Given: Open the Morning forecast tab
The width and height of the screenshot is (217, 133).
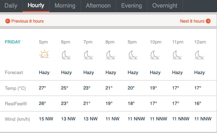Looking at the screenshot, I should [65, 6].
